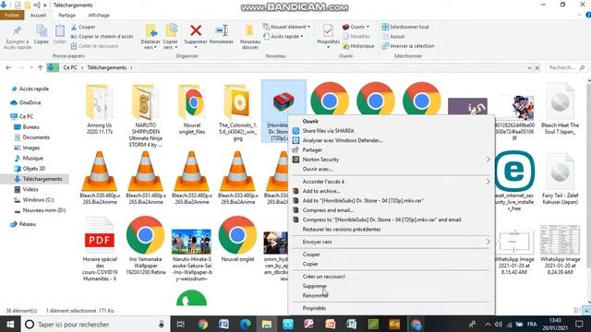Click Historique in the ribbon
Viewport: 591px width, 332px height.
[358, 46]
